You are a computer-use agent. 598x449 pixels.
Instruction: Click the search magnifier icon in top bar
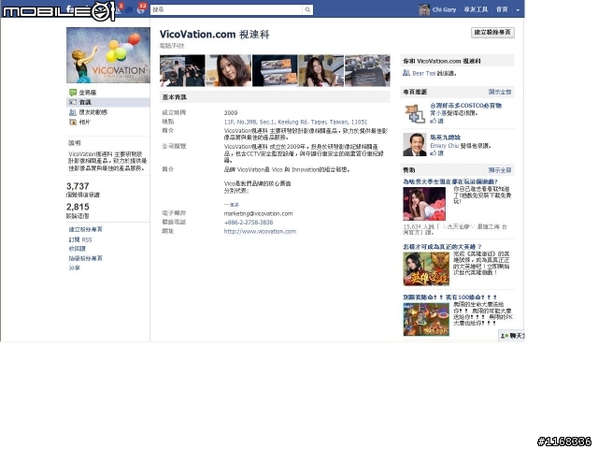point(307,10)
